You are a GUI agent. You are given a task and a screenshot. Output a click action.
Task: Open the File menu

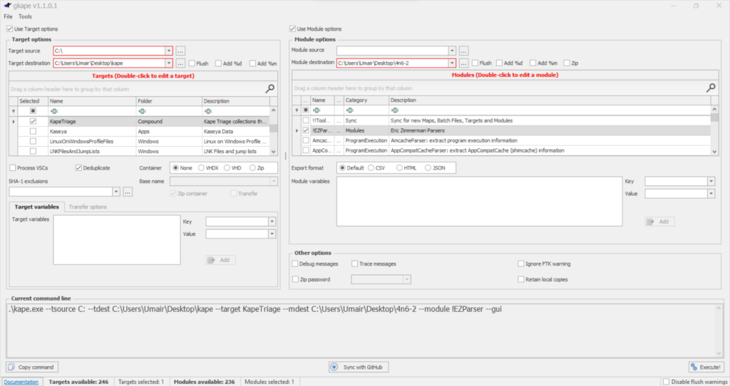9,16
